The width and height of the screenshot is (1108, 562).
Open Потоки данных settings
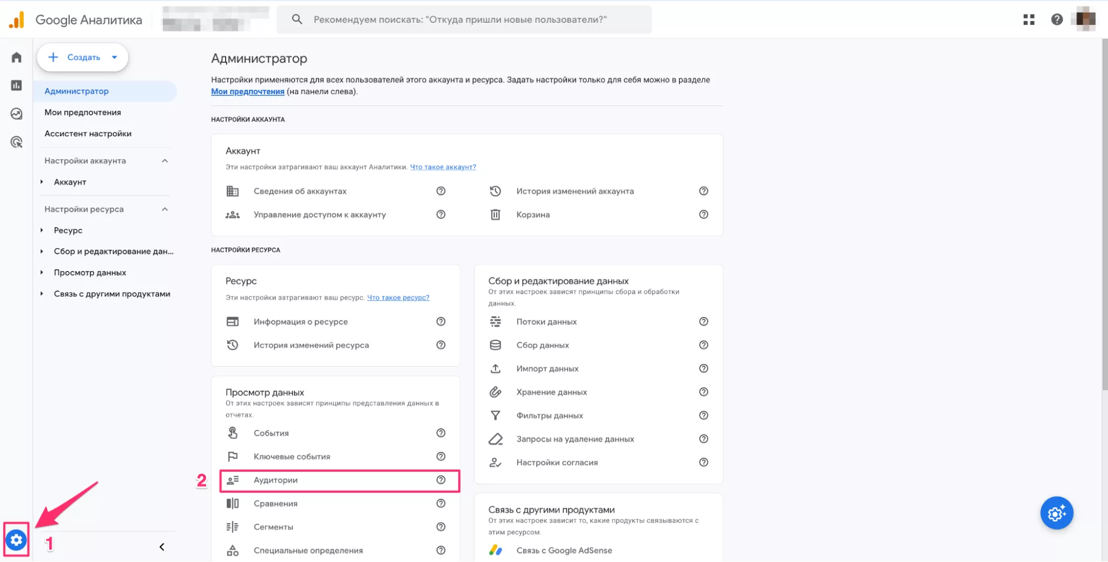coord(547,321)
